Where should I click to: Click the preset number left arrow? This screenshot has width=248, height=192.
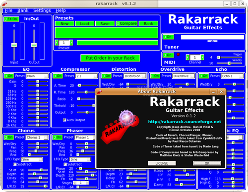pos(57,43)
